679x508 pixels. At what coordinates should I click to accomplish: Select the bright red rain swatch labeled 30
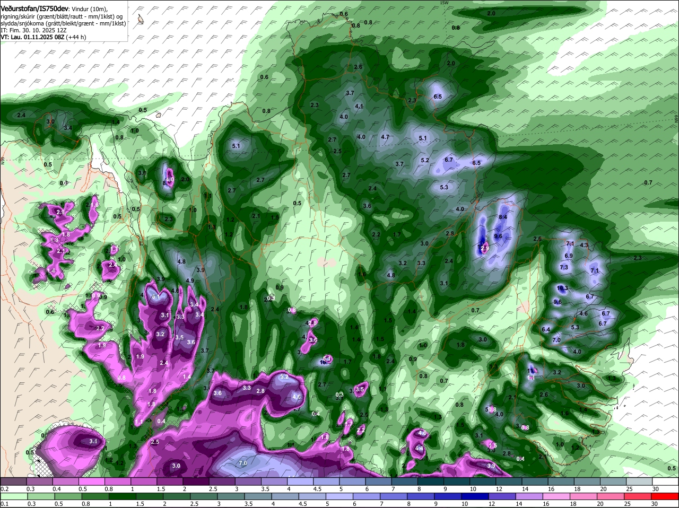pos(665,496)
